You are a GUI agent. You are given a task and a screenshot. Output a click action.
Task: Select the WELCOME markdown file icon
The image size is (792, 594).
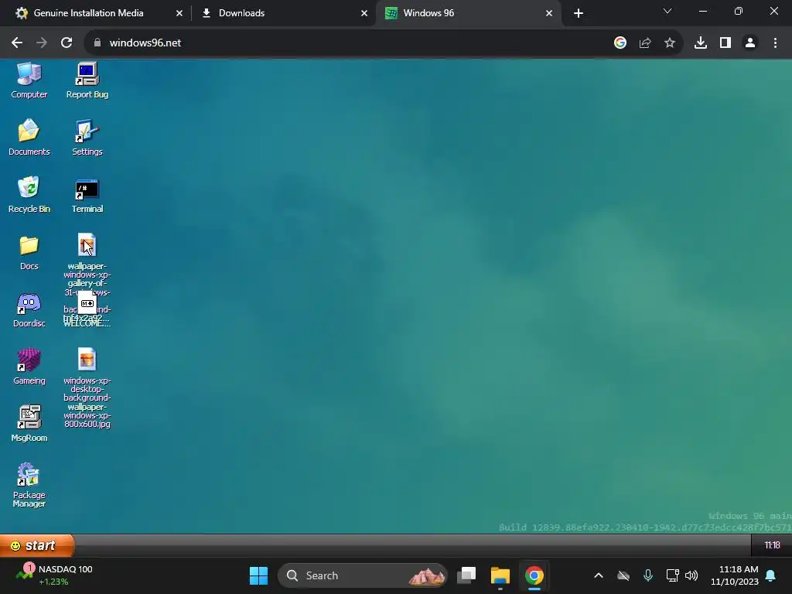[x=87, y=303]
